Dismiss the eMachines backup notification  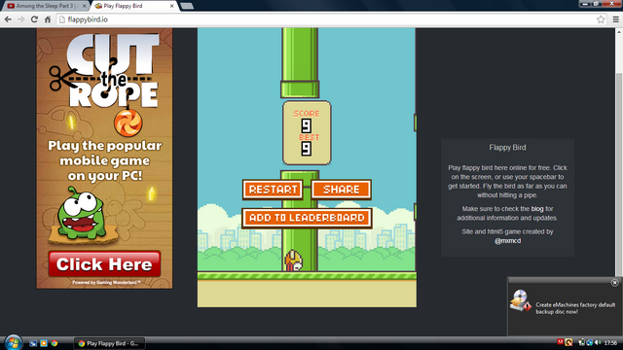(614, 283)
